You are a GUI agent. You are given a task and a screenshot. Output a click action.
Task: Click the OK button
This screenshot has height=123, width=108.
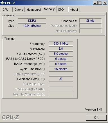(x=96, y=118)
